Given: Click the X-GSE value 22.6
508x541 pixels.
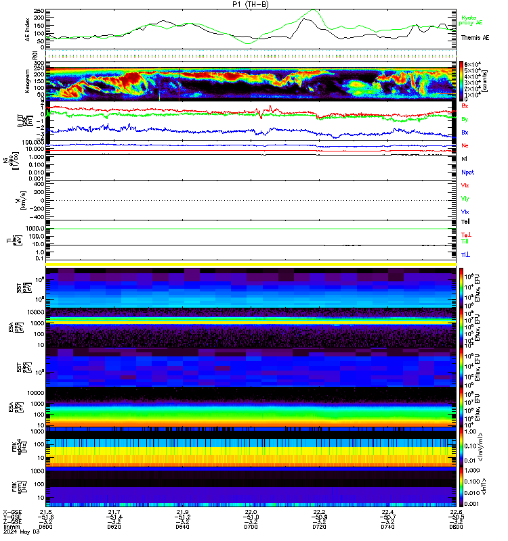Looking at the screenshot, I should click(456, 512).
